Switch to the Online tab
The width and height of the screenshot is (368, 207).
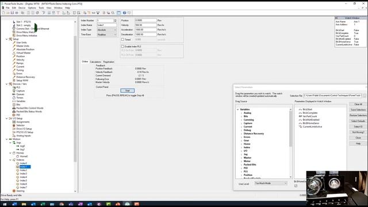85,62
